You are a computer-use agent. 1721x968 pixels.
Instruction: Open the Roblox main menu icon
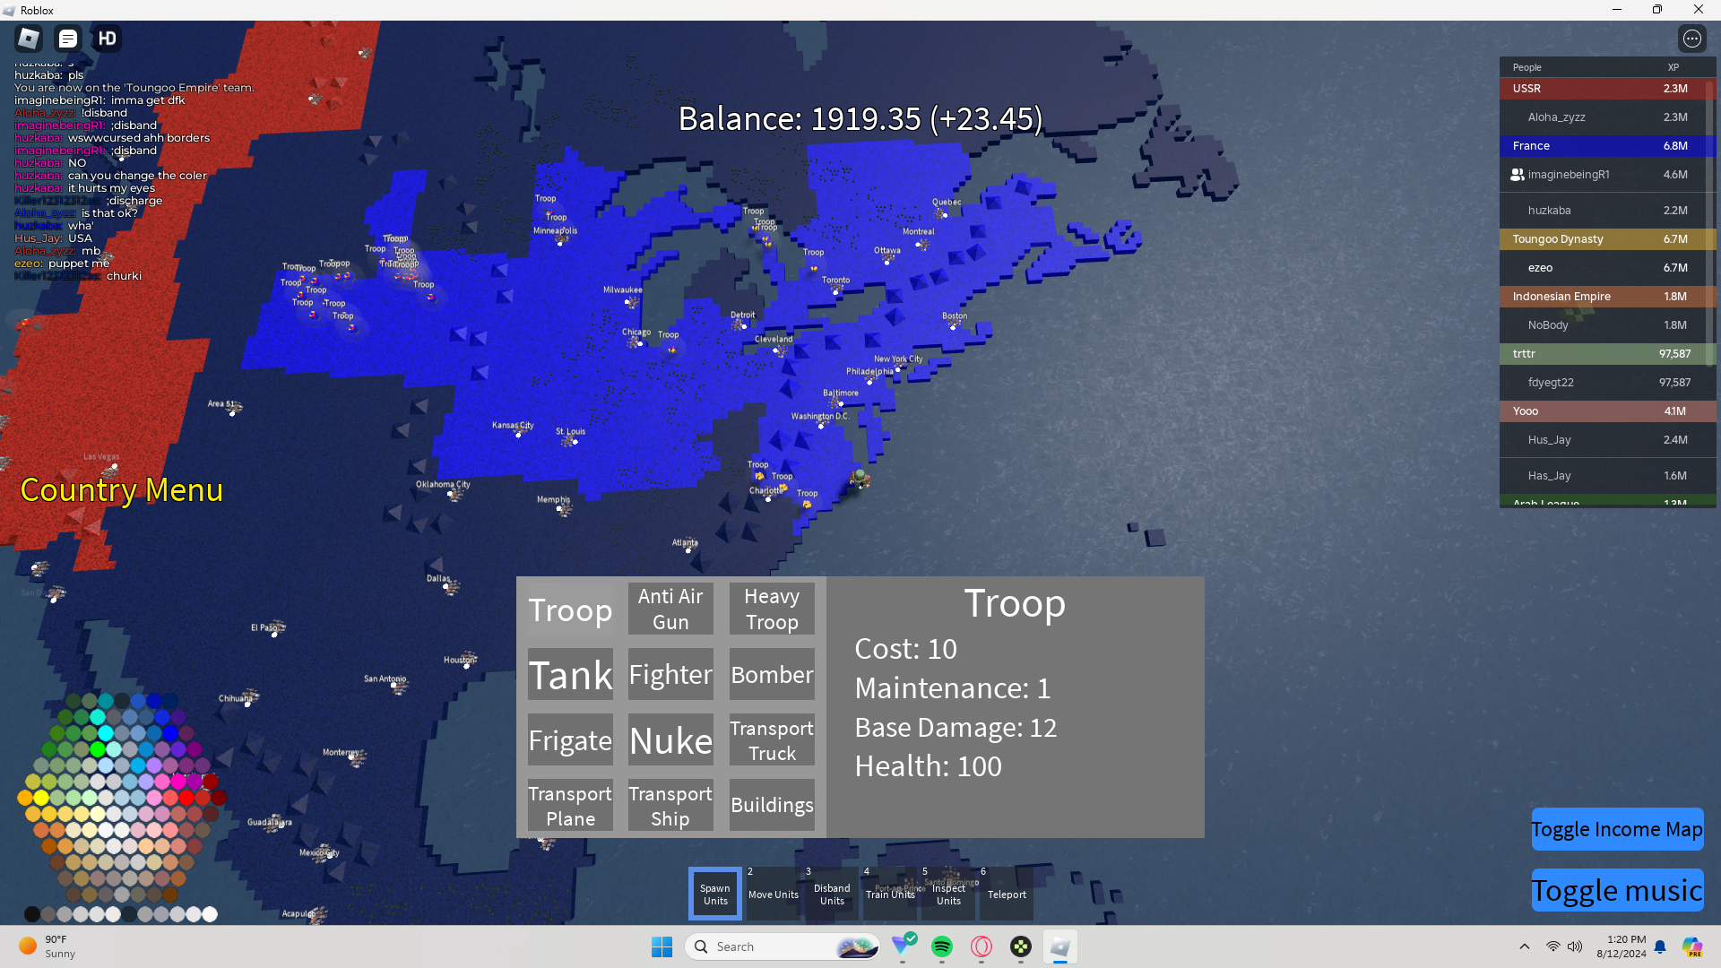pyautogui.click(x=29, y=39)
